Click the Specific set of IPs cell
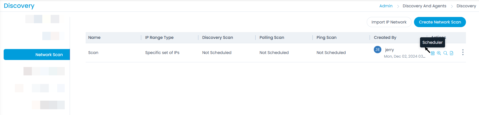The image size is (479, 115). [162, 53]
